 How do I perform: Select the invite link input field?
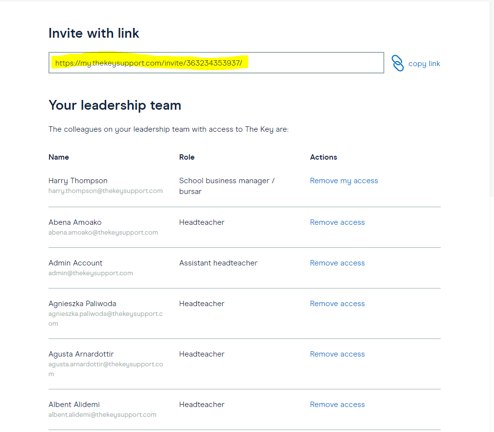coord(216,63)
